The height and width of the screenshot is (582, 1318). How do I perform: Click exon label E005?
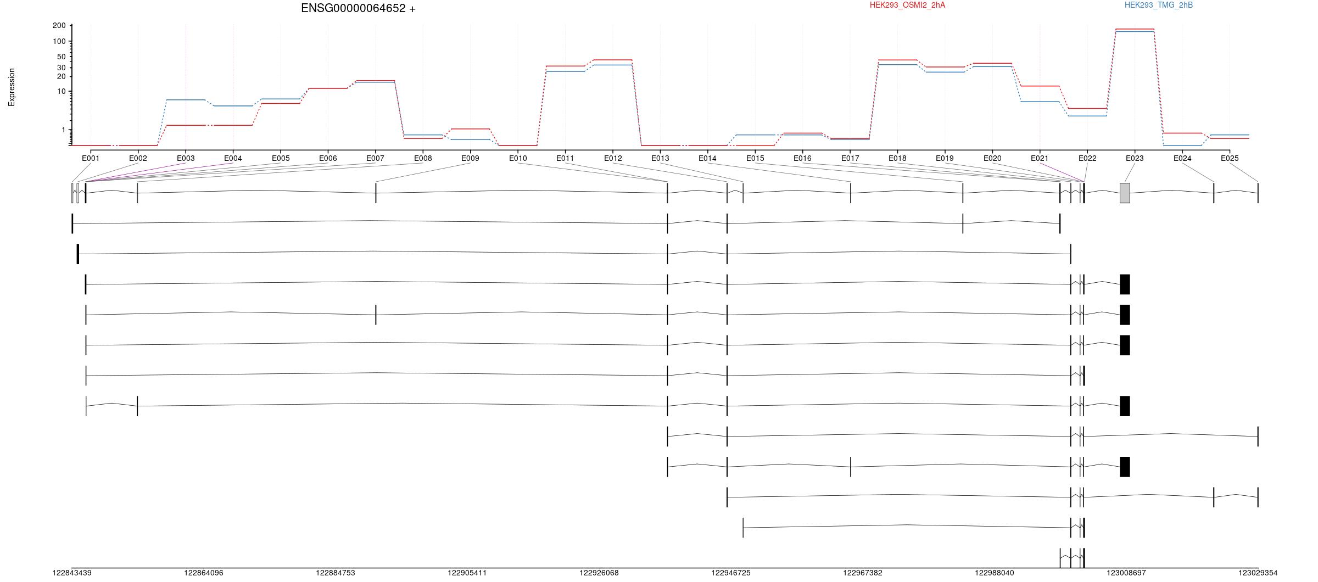[x=281, y=158]
